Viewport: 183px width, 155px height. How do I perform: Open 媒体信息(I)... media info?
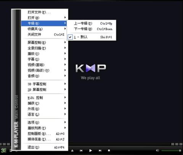[44, 139]
